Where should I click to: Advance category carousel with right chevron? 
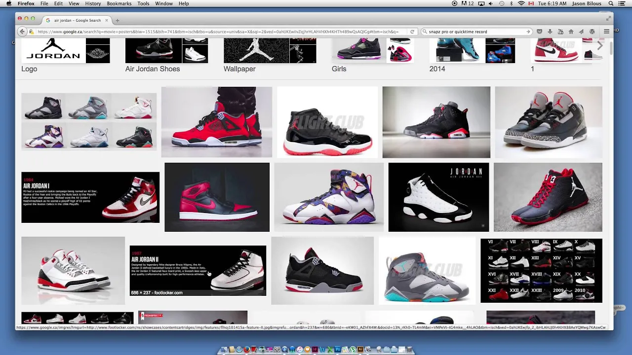tap(599, 46)
